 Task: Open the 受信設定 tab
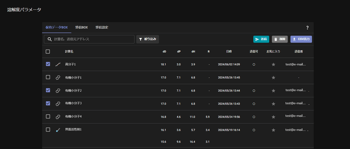click(x=102, y=27)
